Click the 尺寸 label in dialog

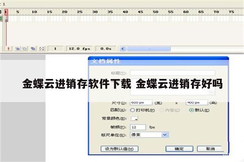(119, 103)
